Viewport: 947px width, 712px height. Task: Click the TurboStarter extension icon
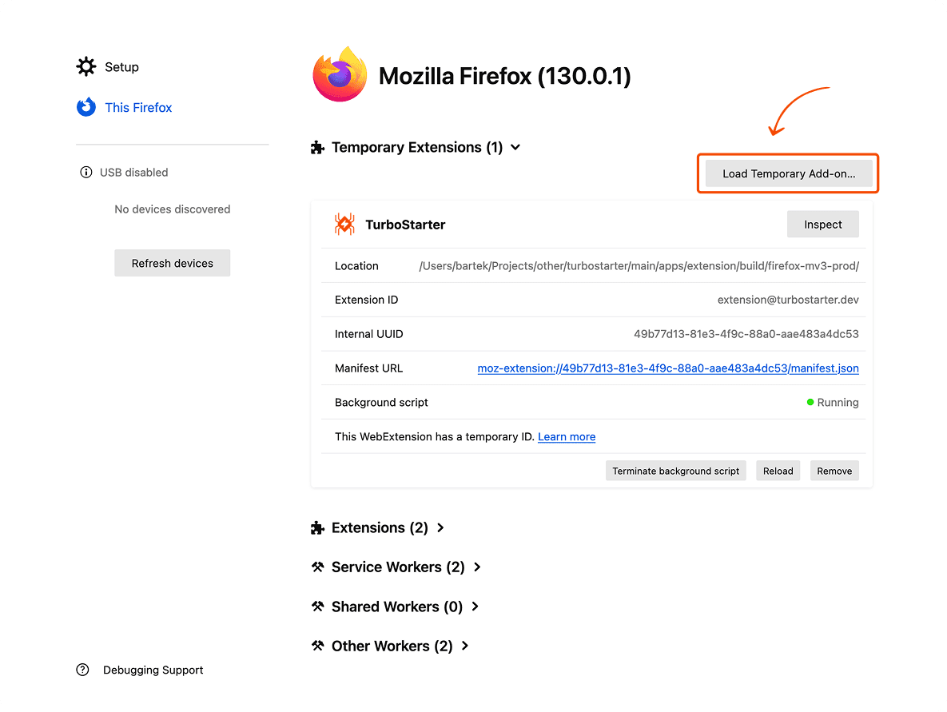(344, 224)
